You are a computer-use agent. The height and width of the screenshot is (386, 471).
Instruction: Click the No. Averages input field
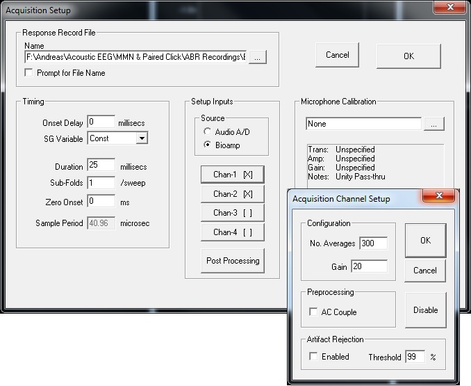click(x=373, y=243)
